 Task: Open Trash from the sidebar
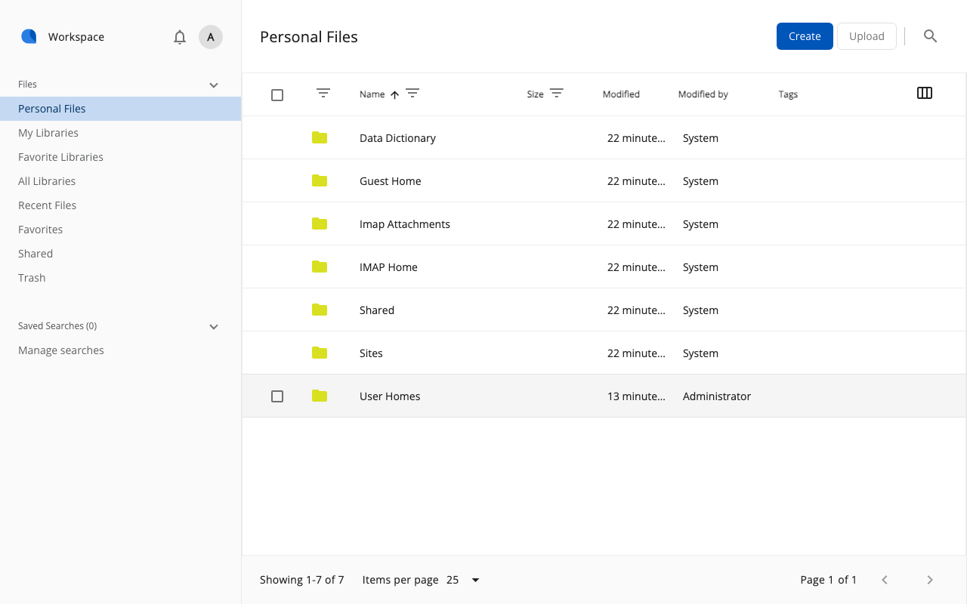32,278
